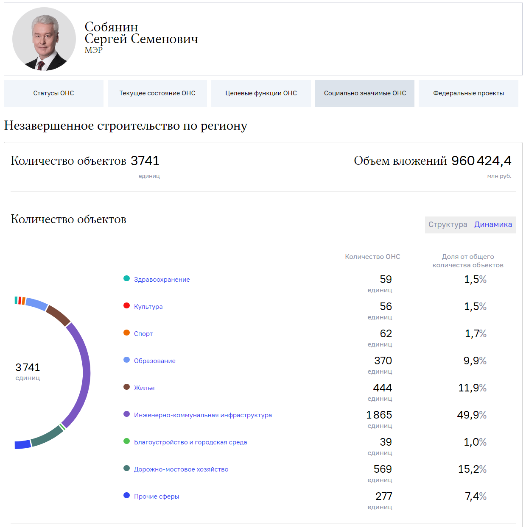Open Инженерно-коммунальная инфраструктура link
The height and width of the screenshot is (527, 526).
click(203, 415)
